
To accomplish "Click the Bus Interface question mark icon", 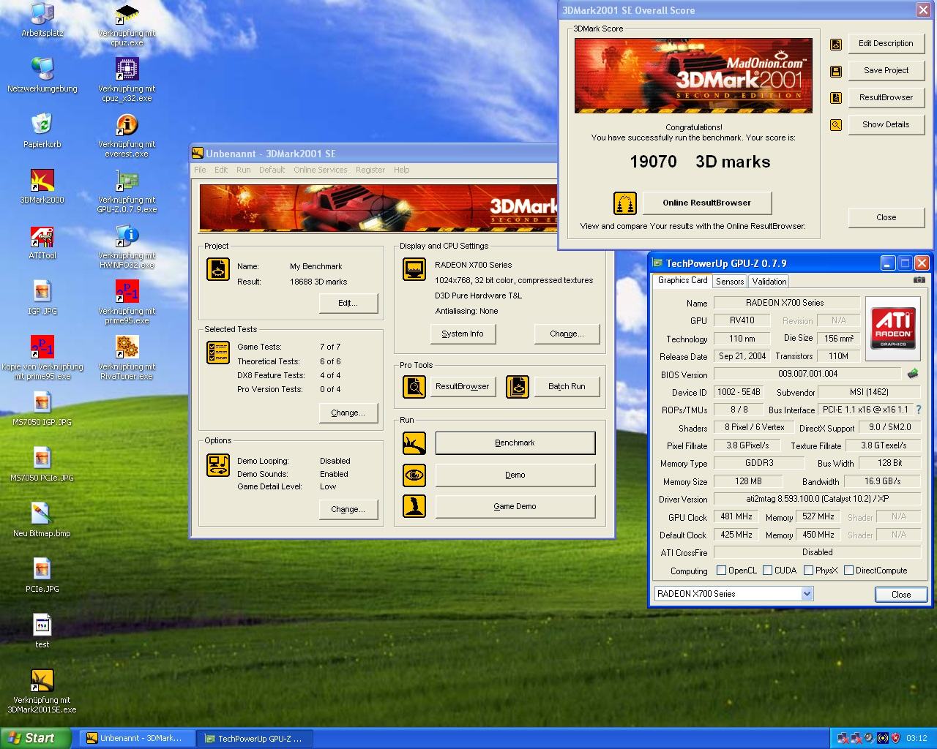I will click(919, 410).
